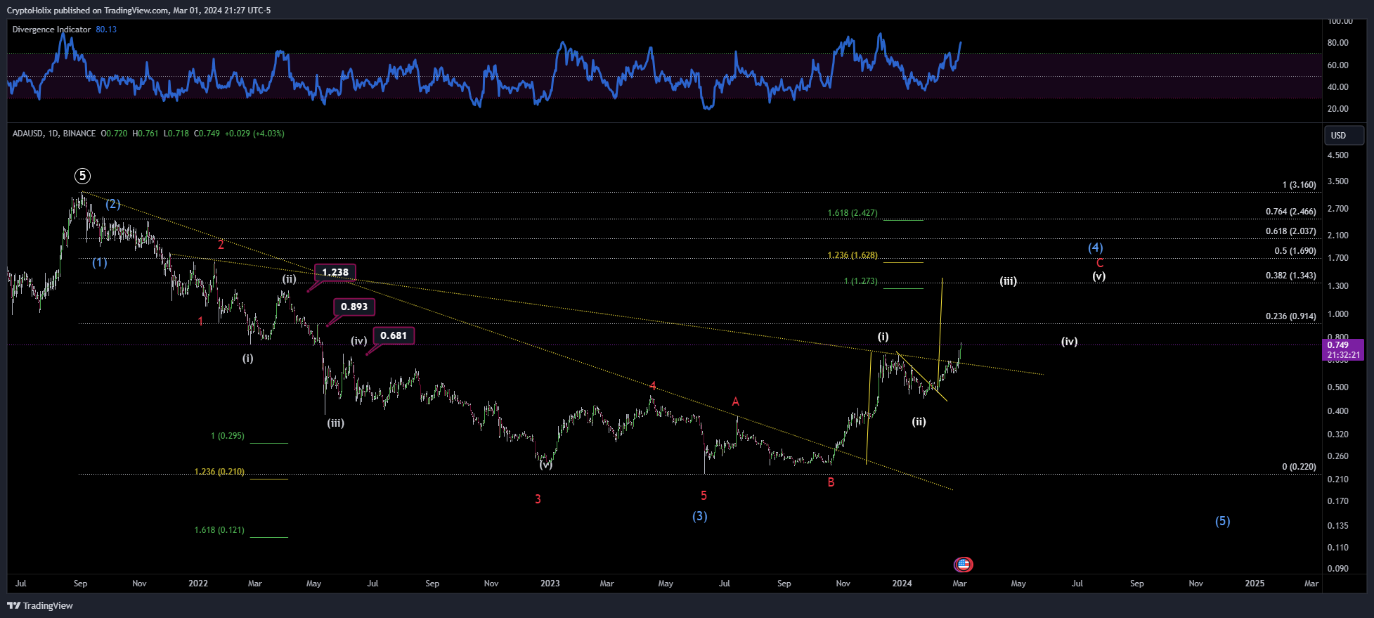
Task: Click the 0.236 (0.914) retracement level label
Action: pos(1290,316)
